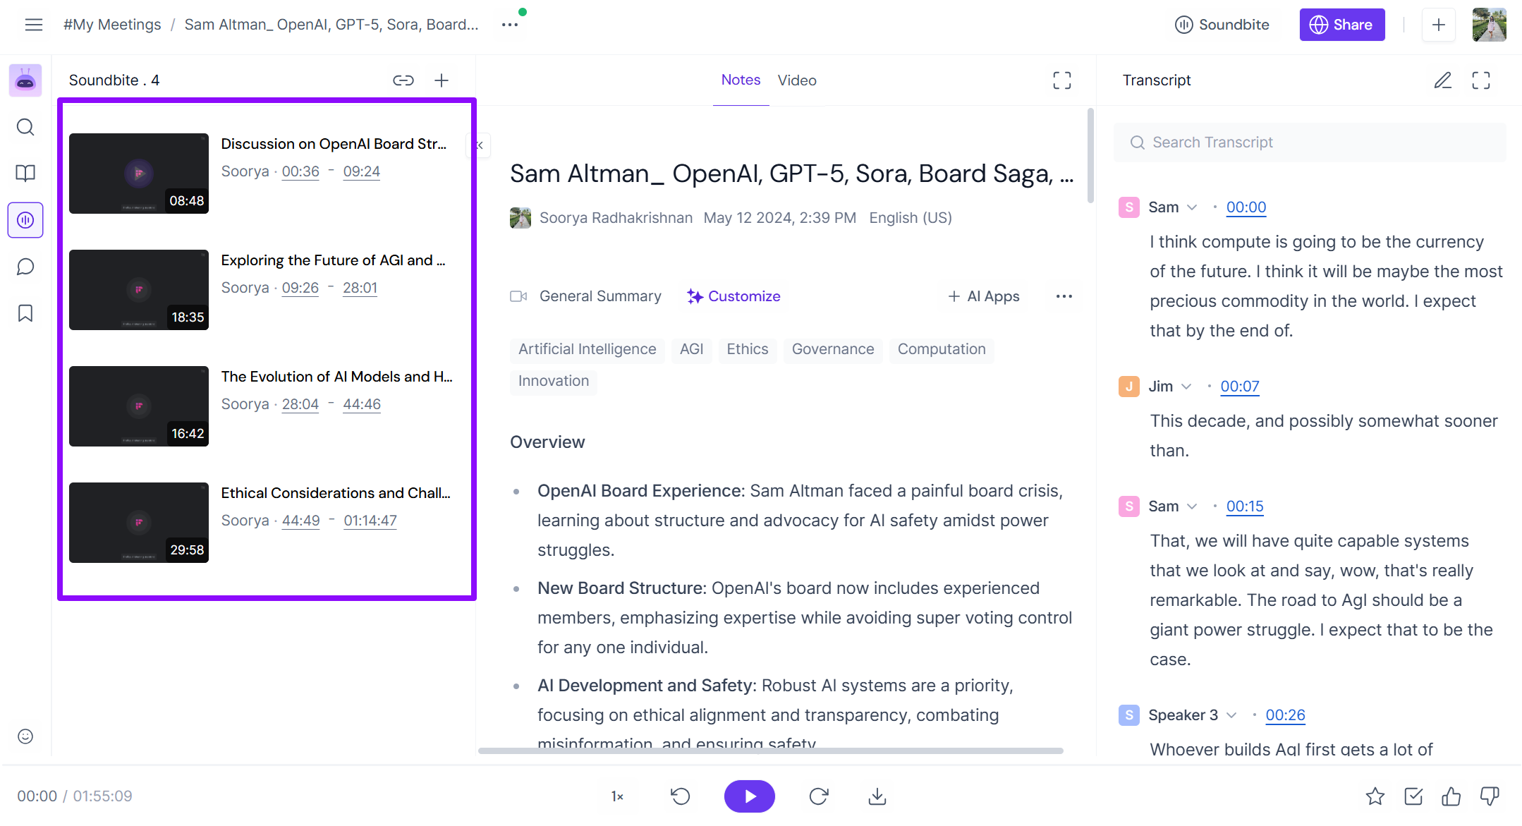Jump to transcript timestamp 00:15

[1244, 506]
